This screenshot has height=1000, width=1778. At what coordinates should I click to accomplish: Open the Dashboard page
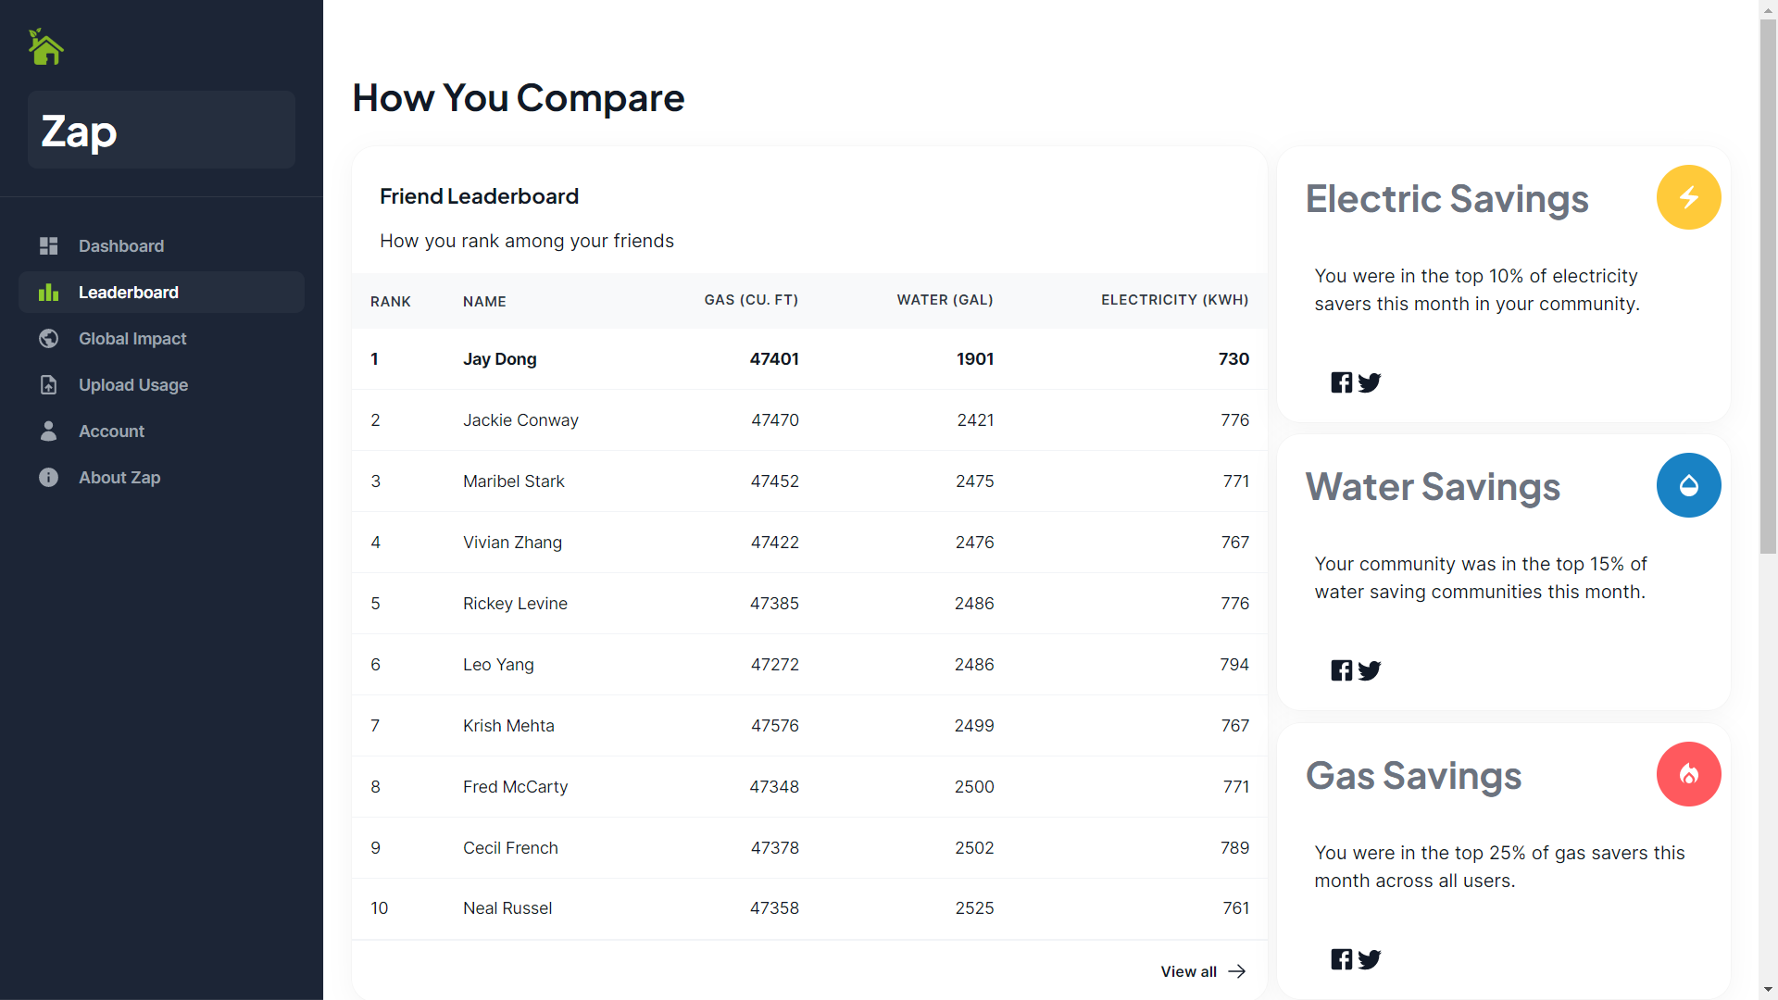[121, 246]
